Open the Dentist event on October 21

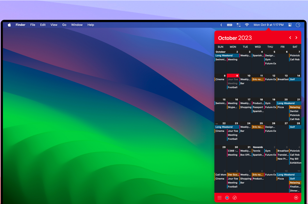pyautogui.click(x=294, y=111)
